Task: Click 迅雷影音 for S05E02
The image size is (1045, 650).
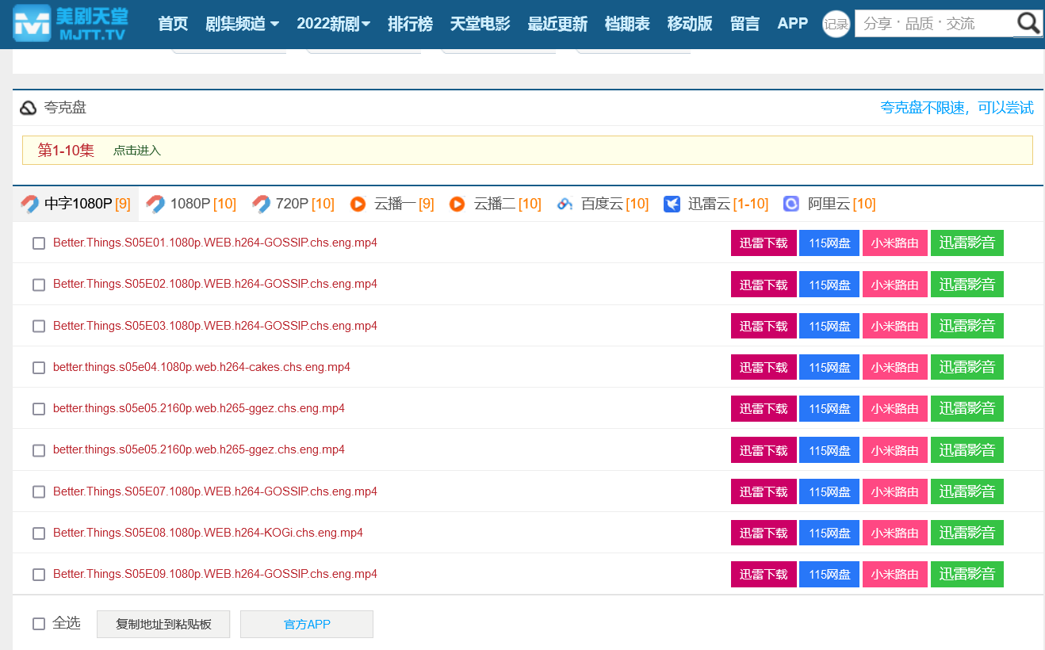Action: click(967, 285)
